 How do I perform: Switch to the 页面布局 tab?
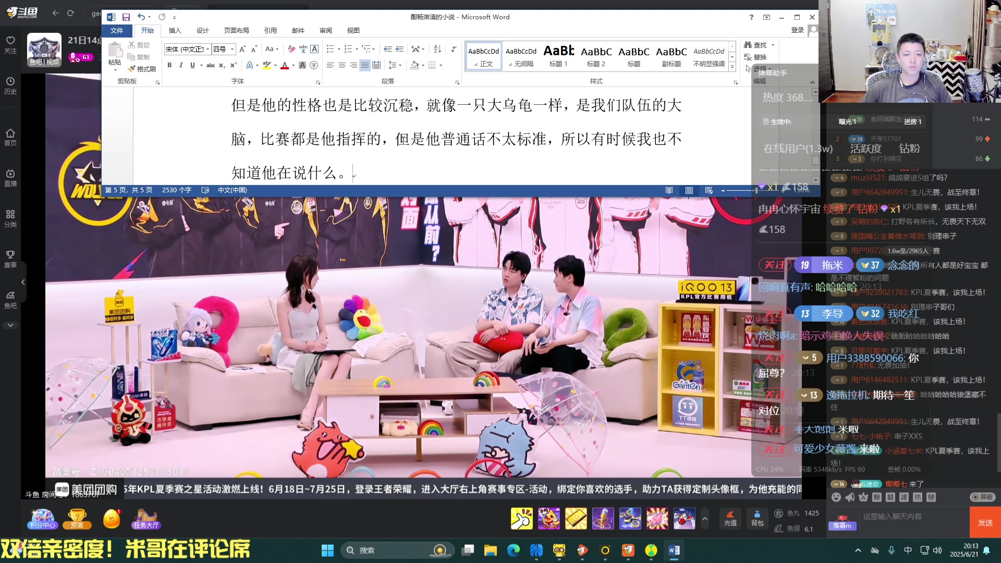coord(237,31)
